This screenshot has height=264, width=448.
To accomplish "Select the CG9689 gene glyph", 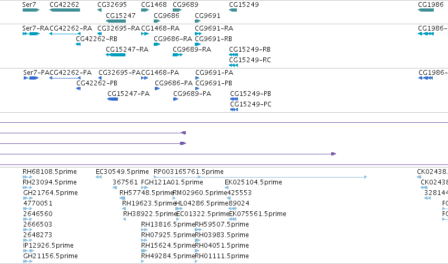I will (x=177, y=10).
